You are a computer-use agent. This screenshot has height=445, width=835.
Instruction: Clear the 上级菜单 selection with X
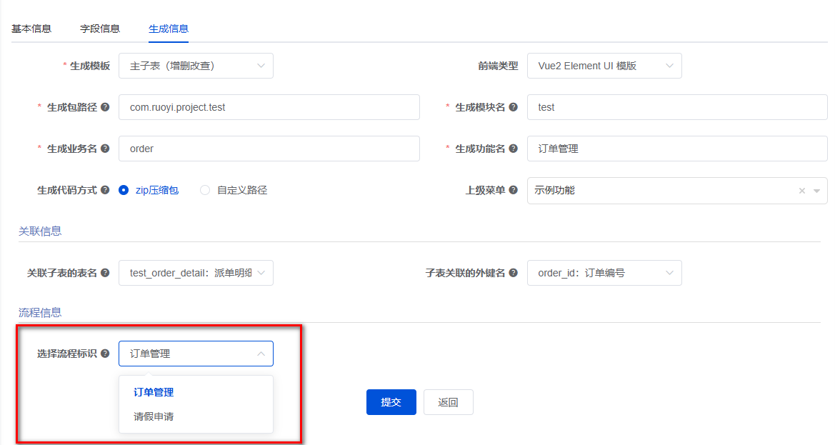[x=802, y=191]
